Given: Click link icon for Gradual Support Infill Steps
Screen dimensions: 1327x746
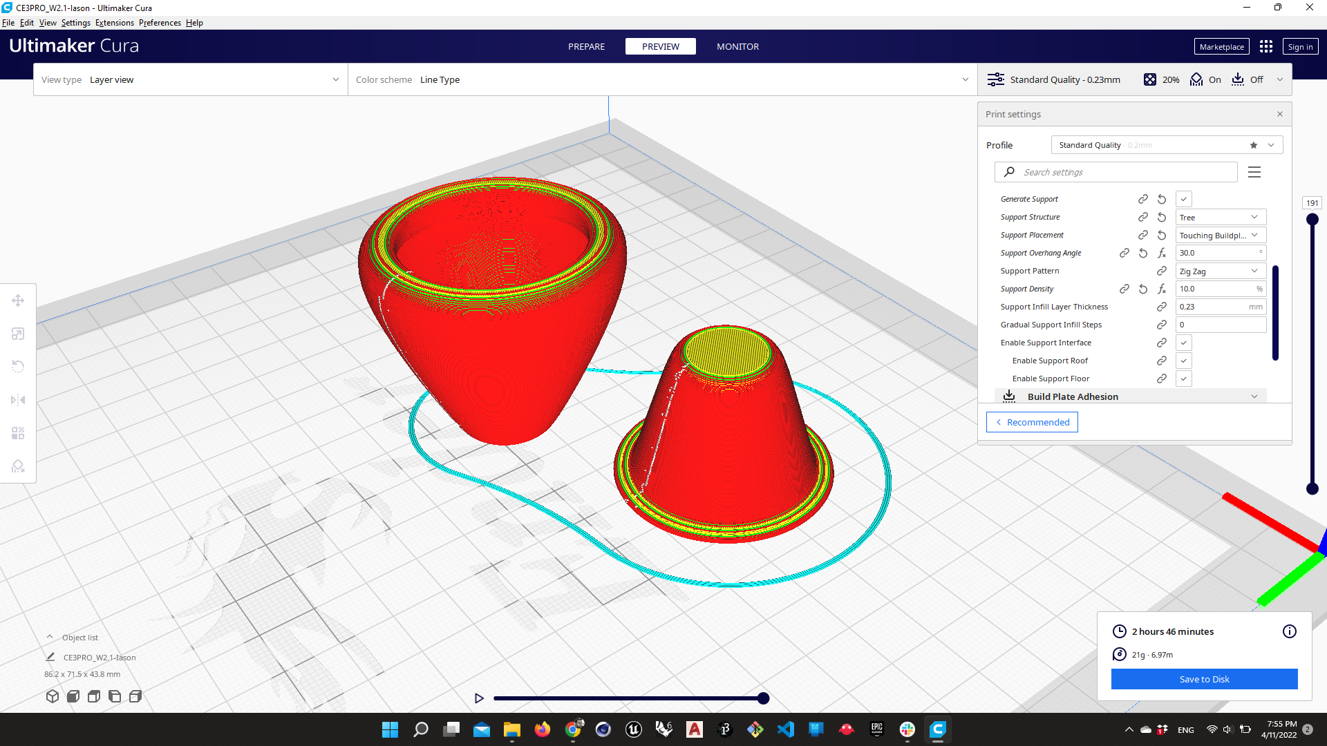Looking at the screenshot, I should click(1162, 325).
